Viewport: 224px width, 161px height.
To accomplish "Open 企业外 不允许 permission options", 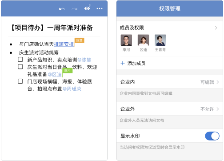I will click(x=169, y=109).
